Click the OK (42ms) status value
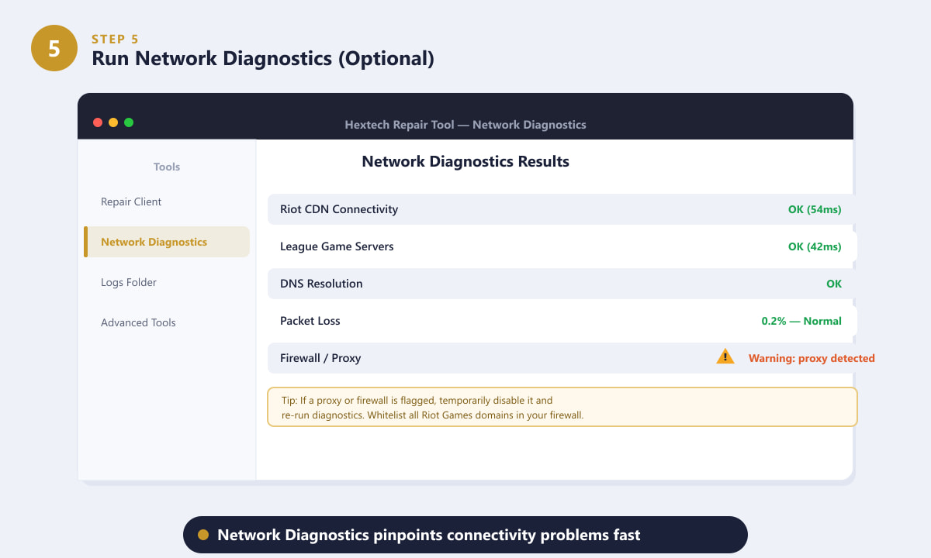 815,246
